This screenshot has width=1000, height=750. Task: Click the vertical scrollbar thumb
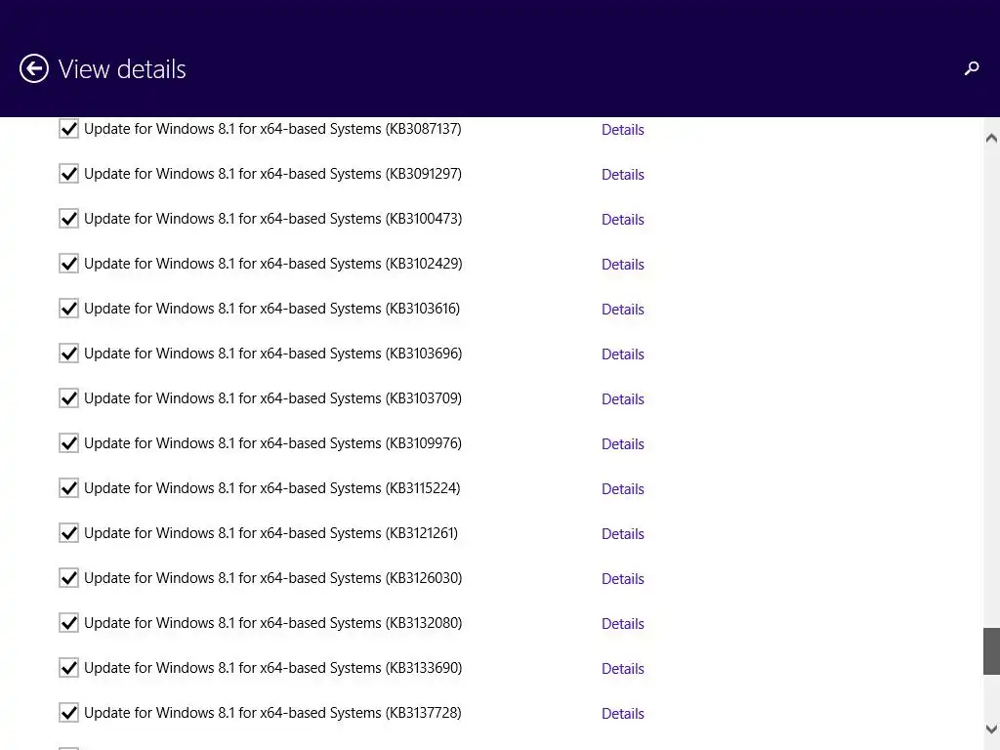(x=991, y=651)
